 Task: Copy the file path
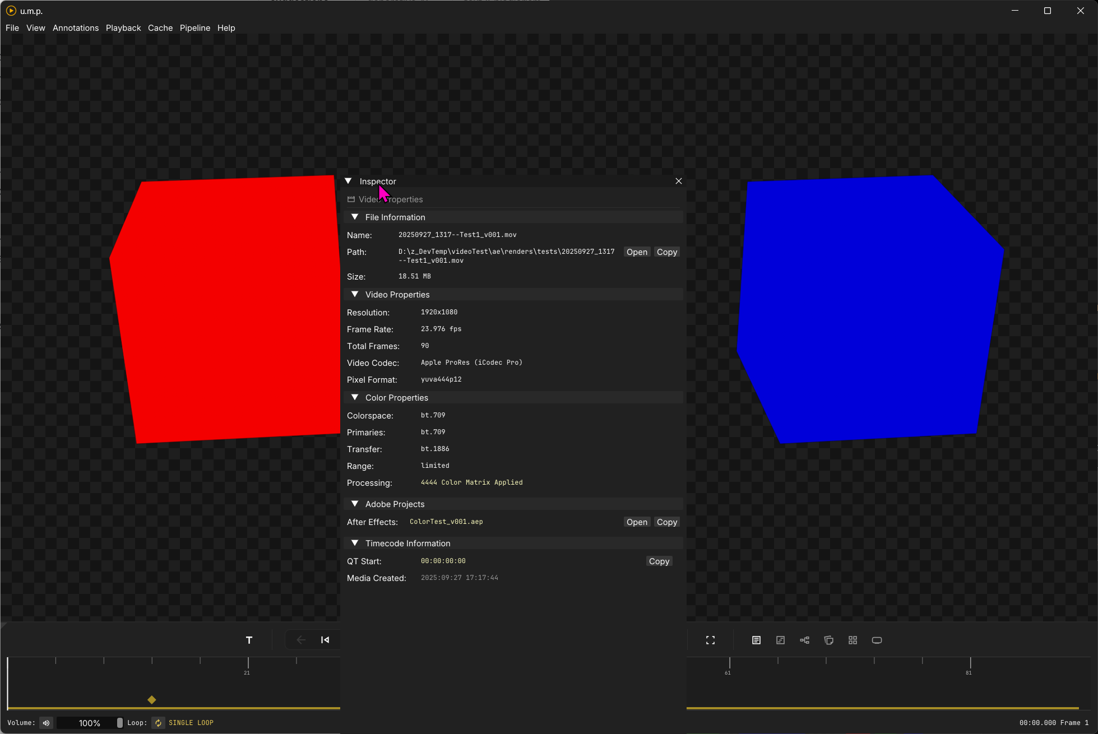[666, 252]
